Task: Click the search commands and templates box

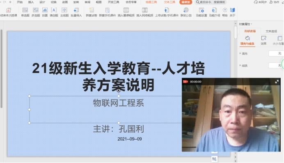Action: pyautogui.click(x=211, y=2)
